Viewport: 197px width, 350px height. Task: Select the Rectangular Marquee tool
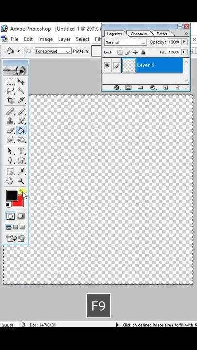(x=10, y=82)
